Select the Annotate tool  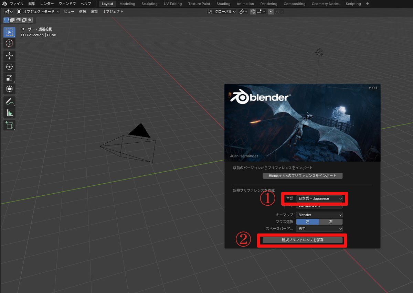pos(9,101)
